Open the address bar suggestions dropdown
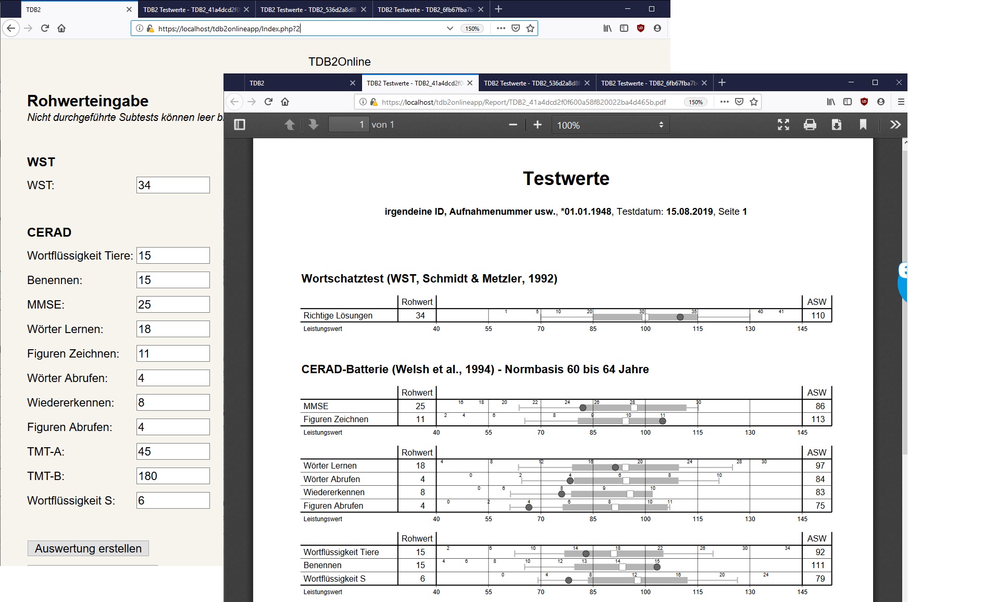Viewport: 983px width, 602px height. [450, 29]
